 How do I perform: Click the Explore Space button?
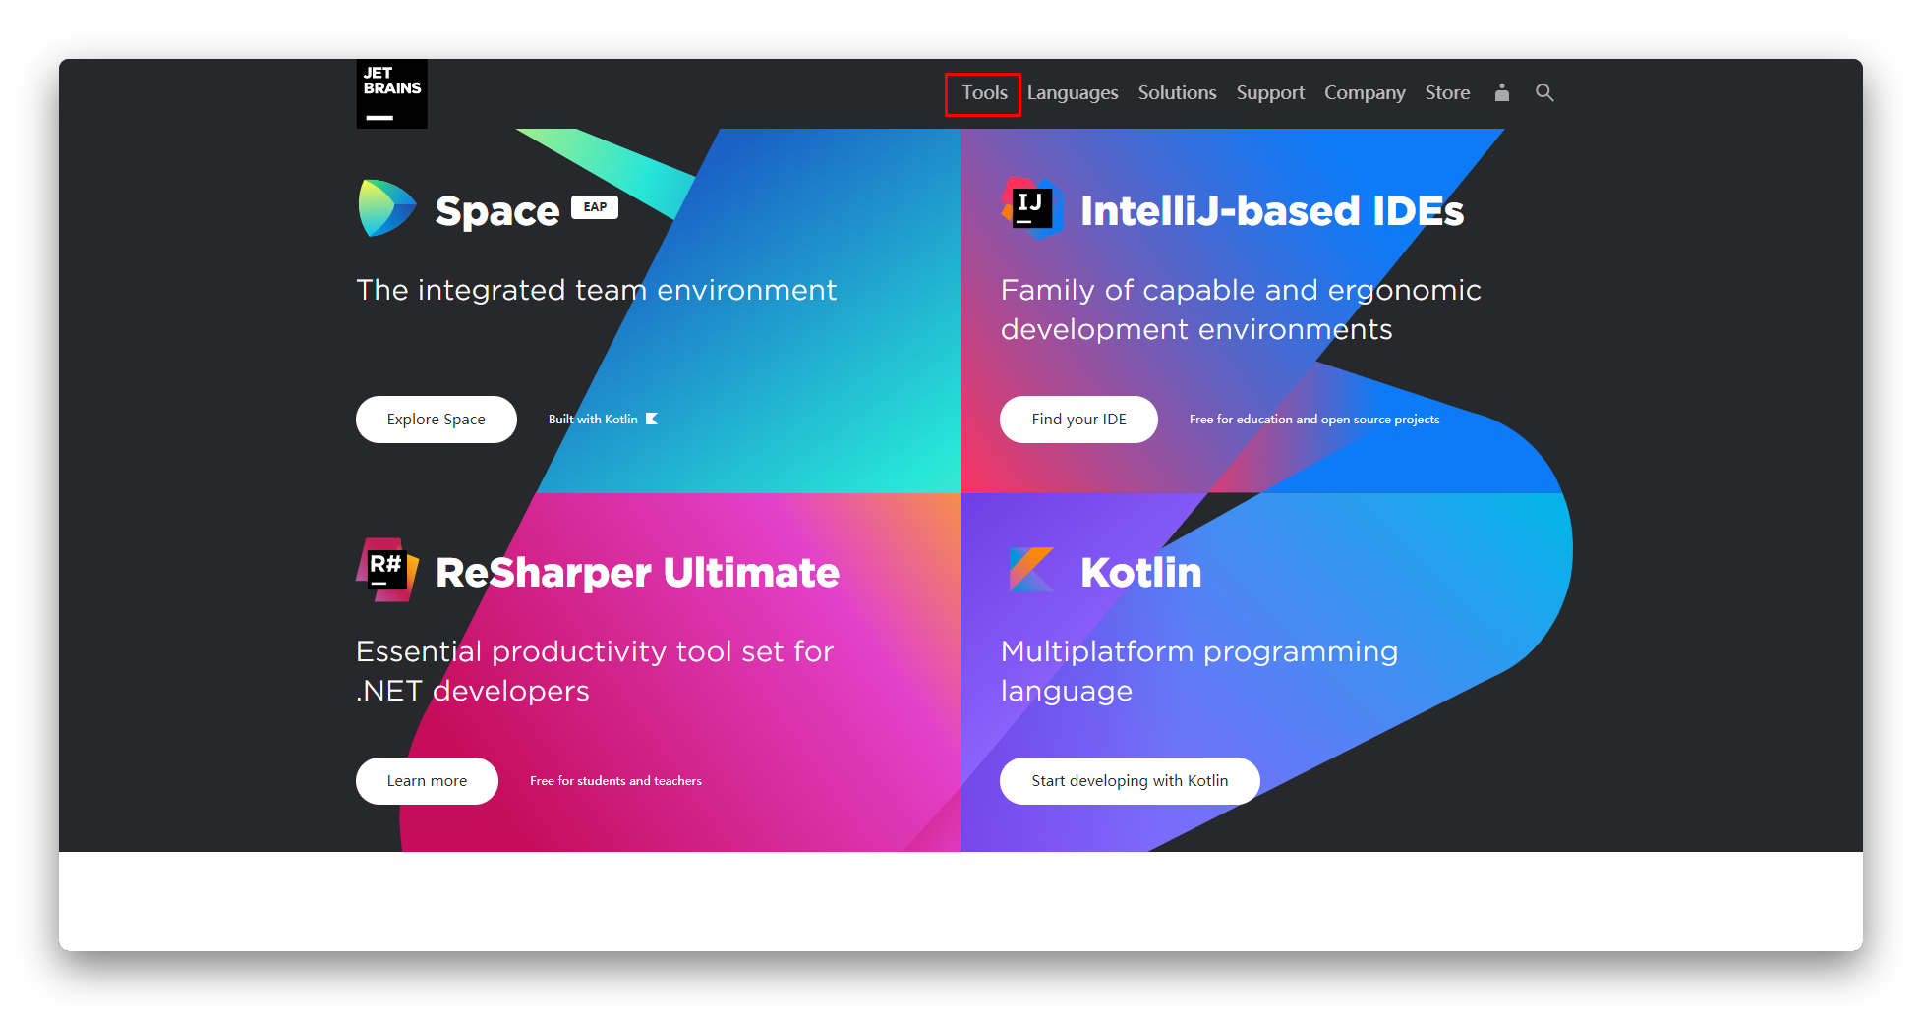tap(437, 420)
